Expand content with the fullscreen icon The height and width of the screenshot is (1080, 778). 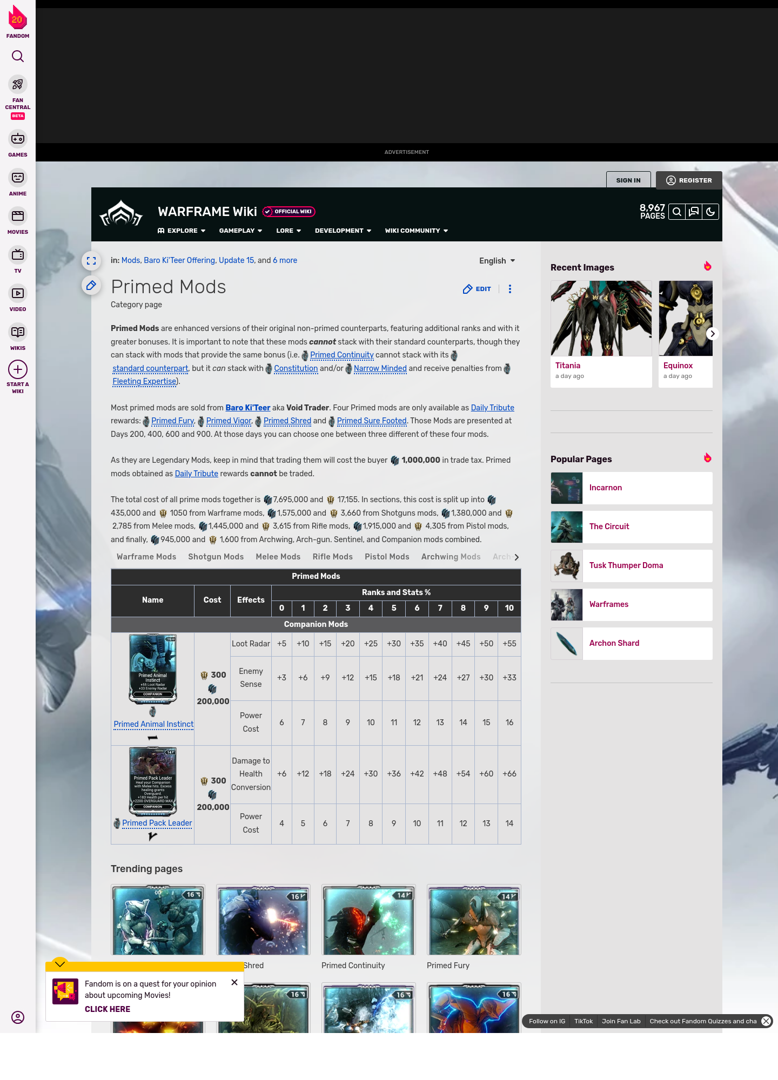(x=91, y=261)
